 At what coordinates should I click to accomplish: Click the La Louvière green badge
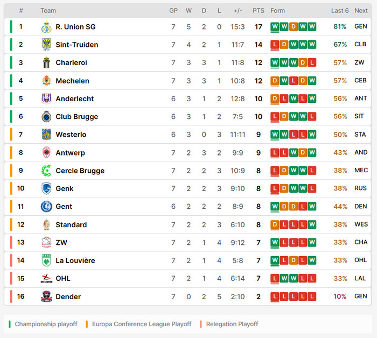[x=46, y=260]
